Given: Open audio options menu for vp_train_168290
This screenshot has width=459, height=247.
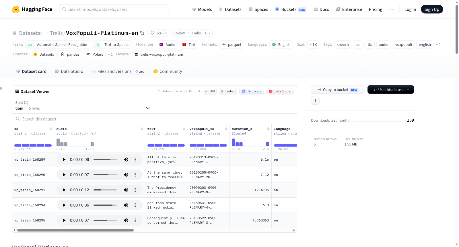Looking at the screenshot, I should click(x=135, y=175).
